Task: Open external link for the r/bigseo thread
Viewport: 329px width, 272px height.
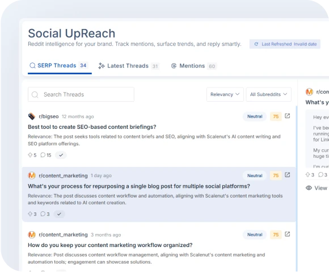Action: coord(287,116)
